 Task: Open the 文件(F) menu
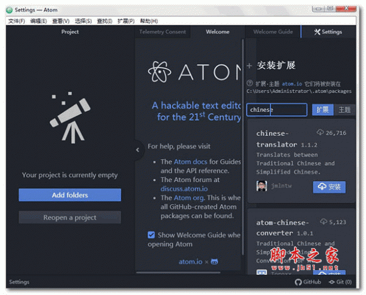[x=16, y=21]
